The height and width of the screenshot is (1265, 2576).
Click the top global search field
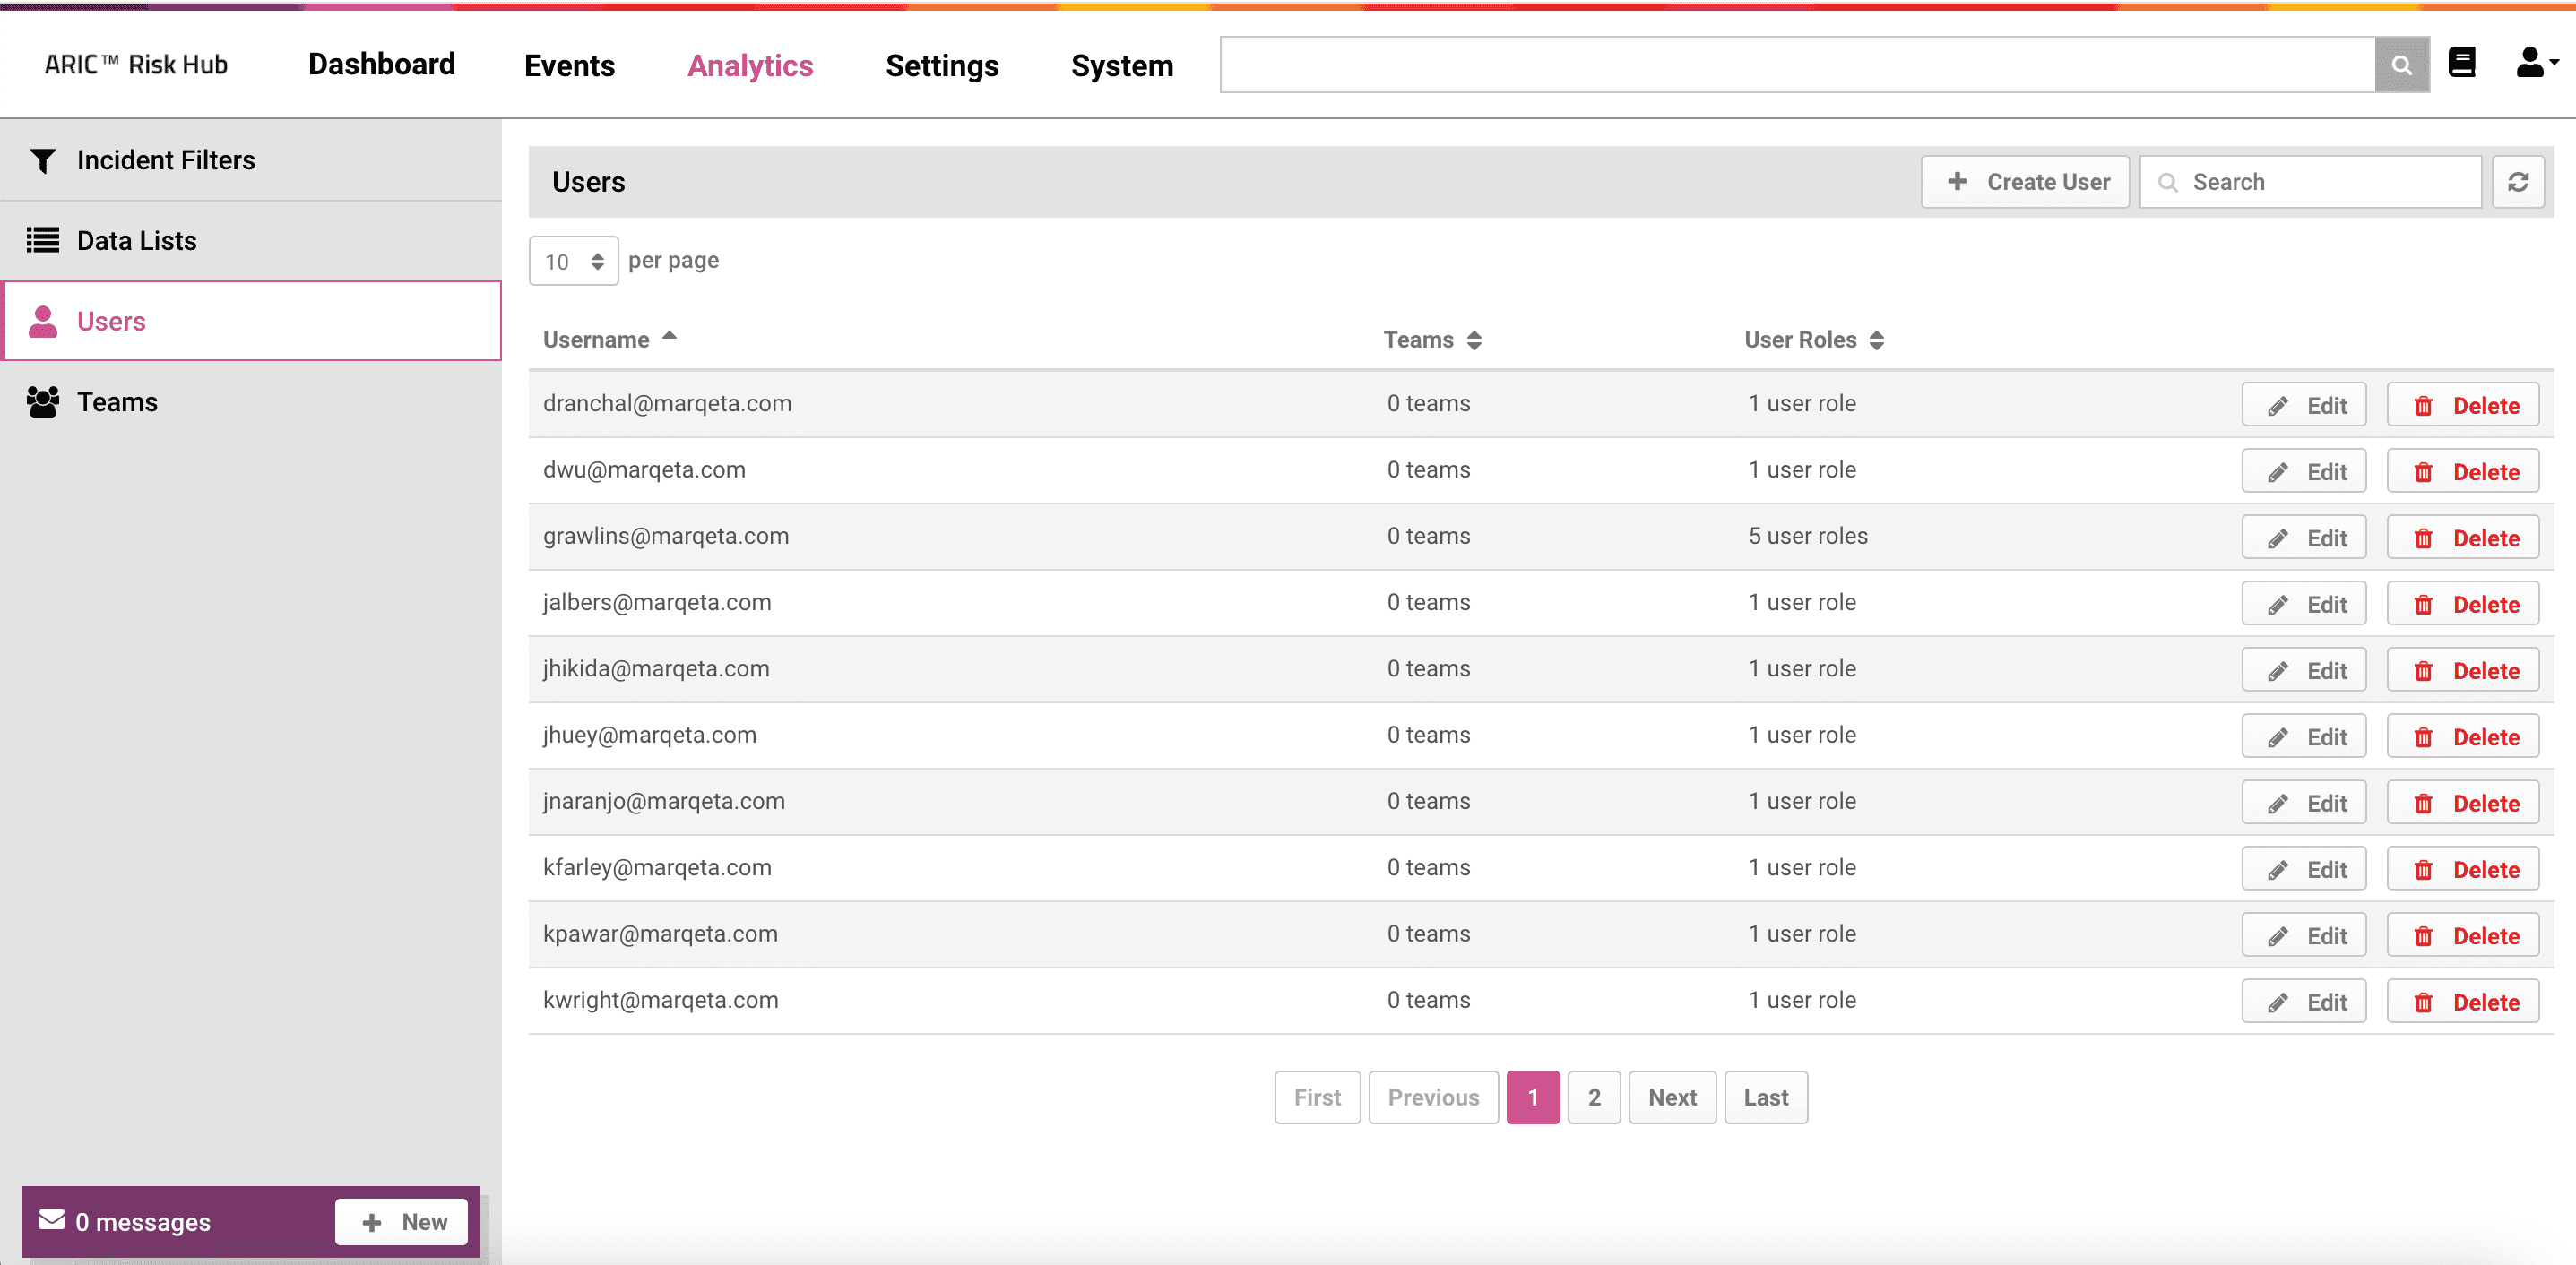coord(1798,65)
